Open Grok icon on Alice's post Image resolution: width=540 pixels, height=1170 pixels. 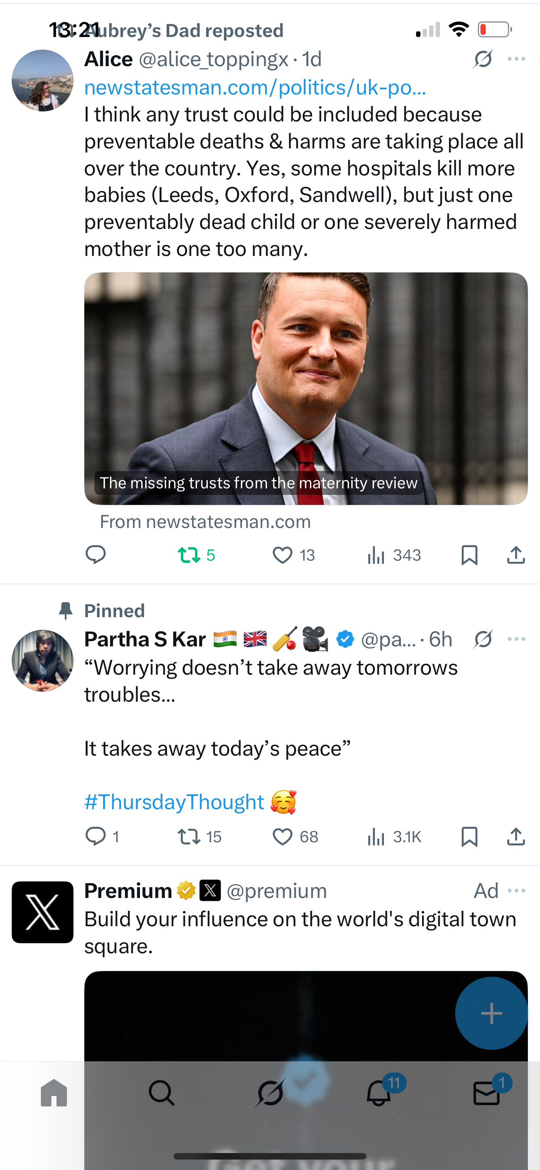(x=483, y=59)
